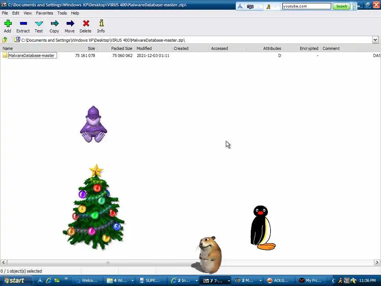Launch Internet Explorer from quick launch
This screenshot has height=286, width=381.
[49, 280]
